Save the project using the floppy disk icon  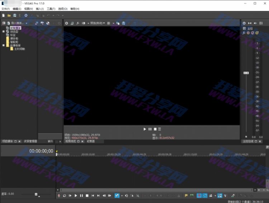15,15
